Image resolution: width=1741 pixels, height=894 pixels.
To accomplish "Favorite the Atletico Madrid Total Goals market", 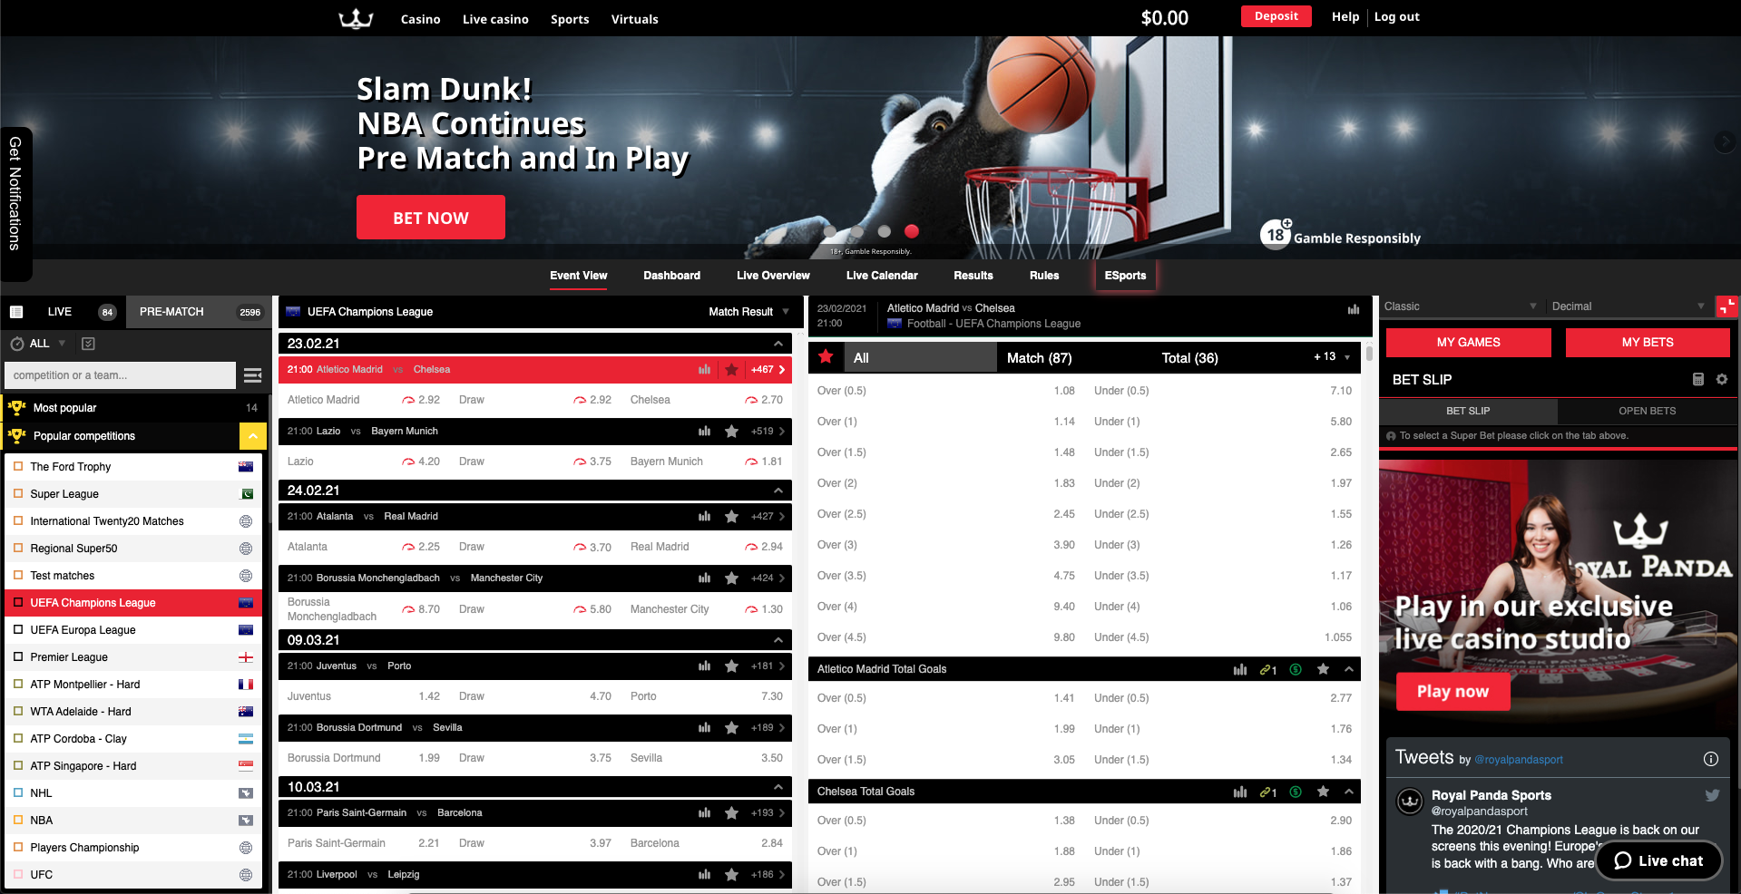I will [1323, 669].
